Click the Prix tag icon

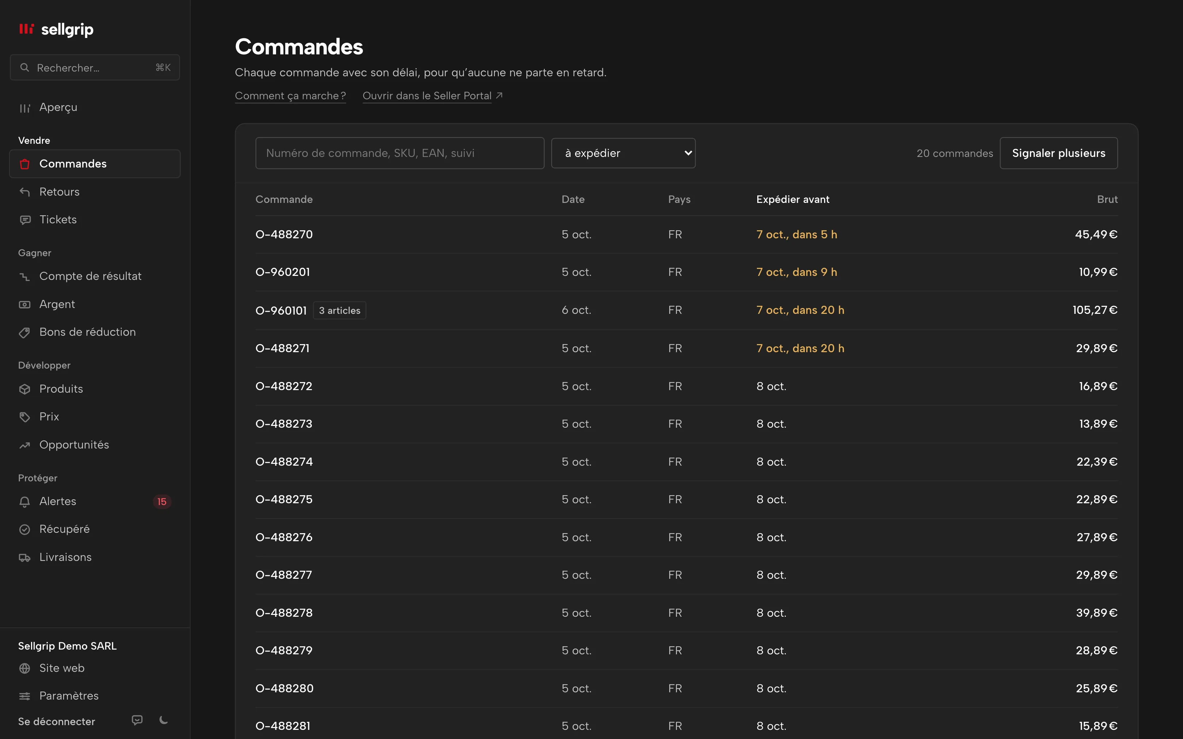pyautogui.click(x=24, y=417)
